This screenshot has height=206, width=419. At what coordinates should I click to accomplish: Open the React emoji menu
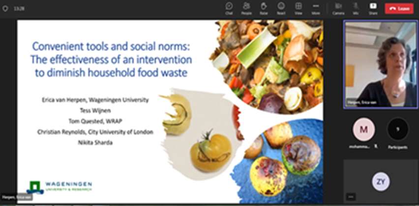click(281, 8)
